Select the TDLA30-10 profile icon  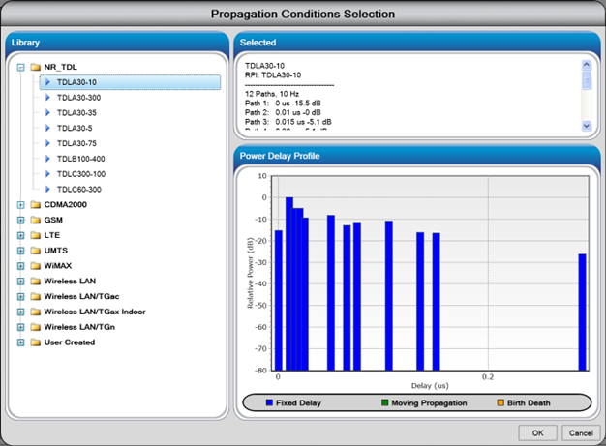click(x=47, y=82)
